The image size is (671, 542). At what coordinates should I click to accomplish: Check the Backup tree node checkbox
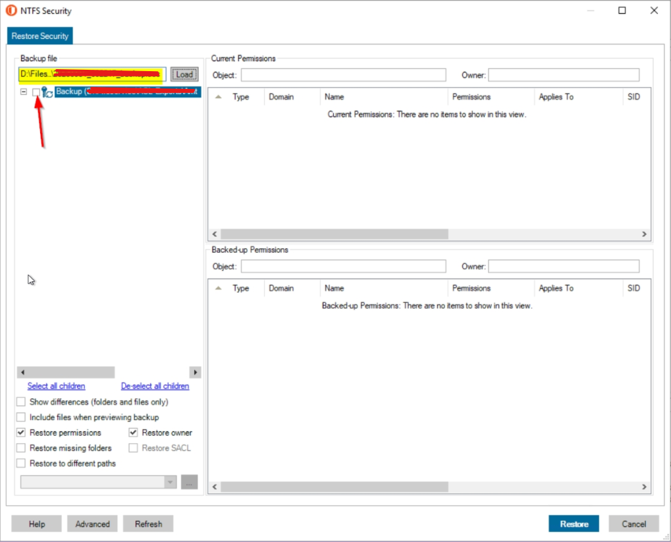click(x=36, y=93)
